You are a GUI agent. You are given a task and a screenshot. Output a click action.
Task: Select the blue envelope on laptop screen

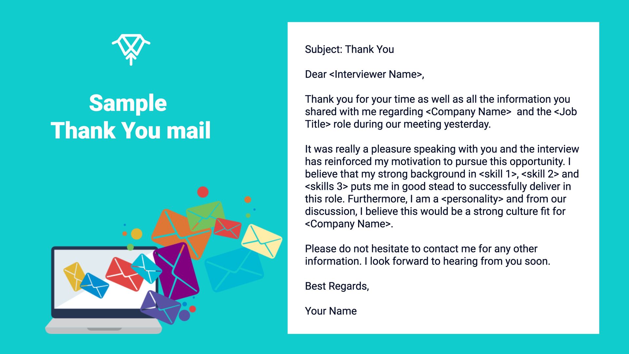click(x=94, y=285)
